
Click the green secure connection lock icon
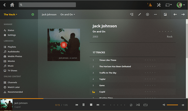pyautogui.click(x=33, y=14)
